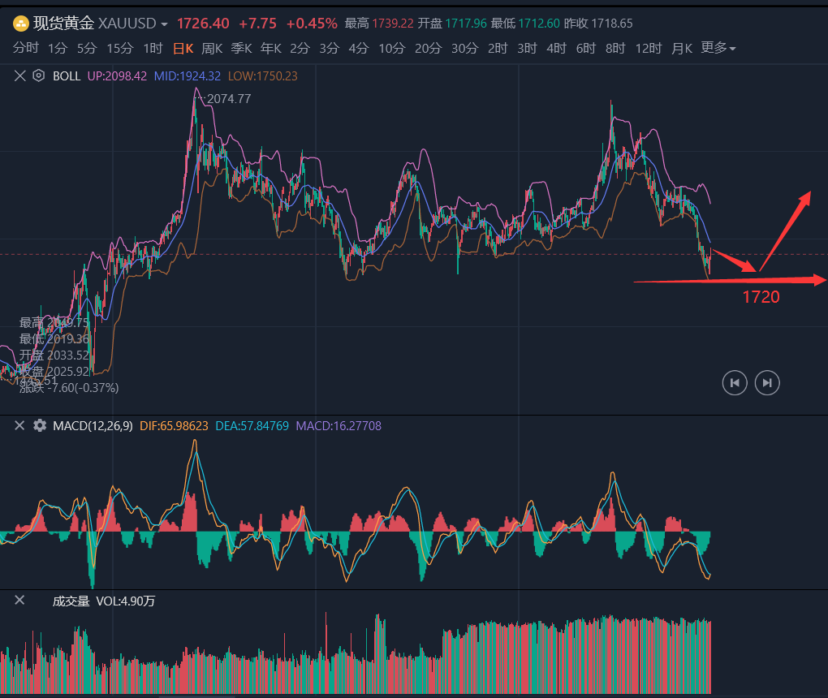The width and height of the screenshot is (828, 698).
Task: Switch to the 年K yearly chart
Action: (x=271, y=49)
